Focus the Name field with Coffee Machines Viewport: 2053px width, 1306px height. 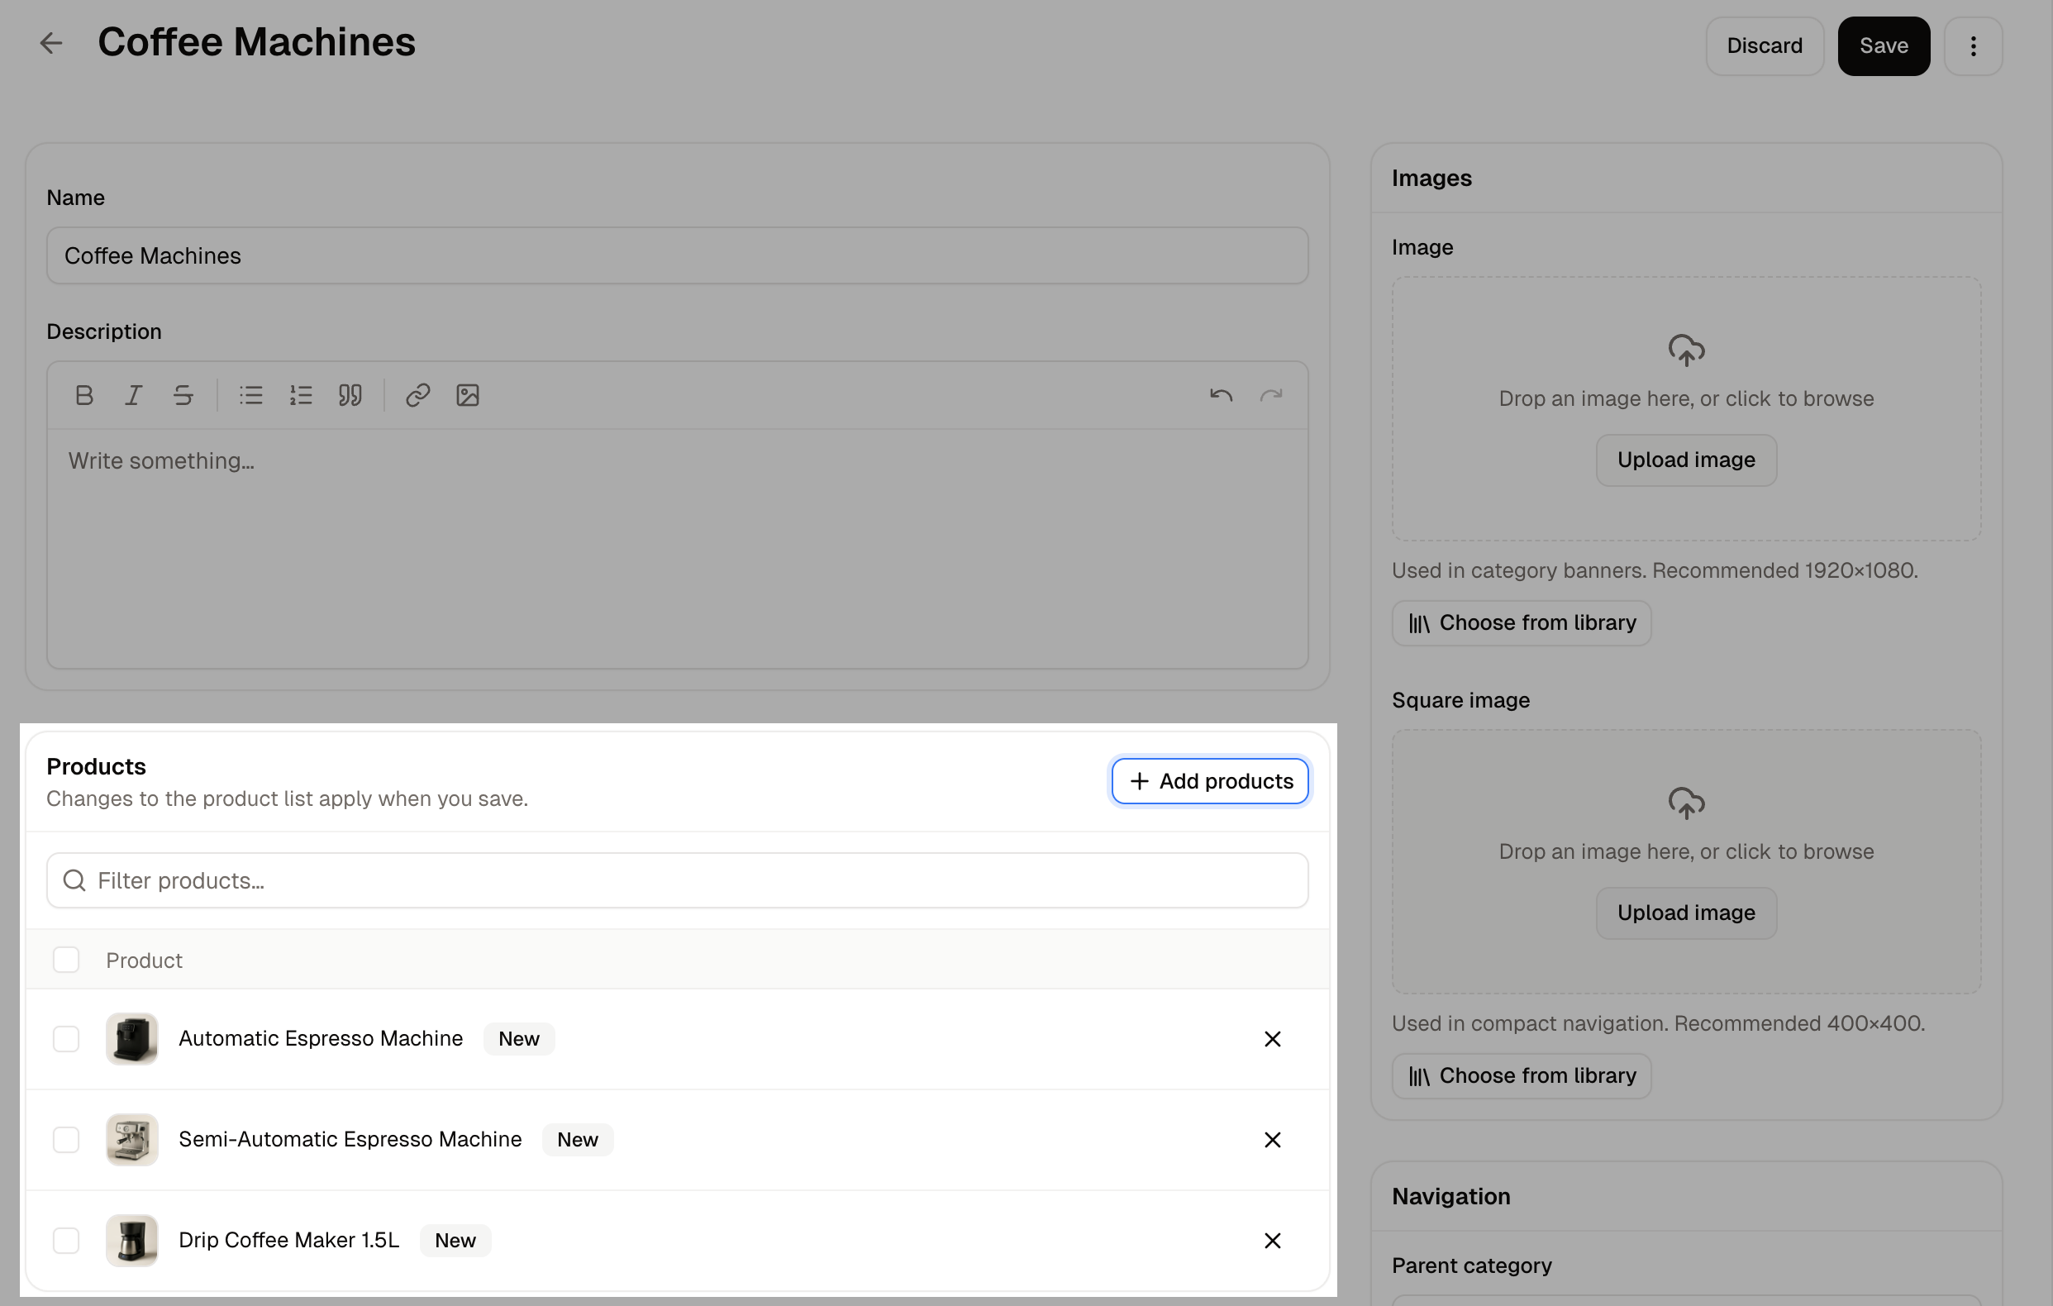(x=677, y=255)
